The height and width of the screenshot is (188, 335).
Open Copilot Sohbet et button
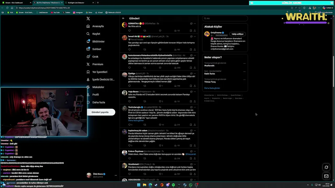coord(328,8)
